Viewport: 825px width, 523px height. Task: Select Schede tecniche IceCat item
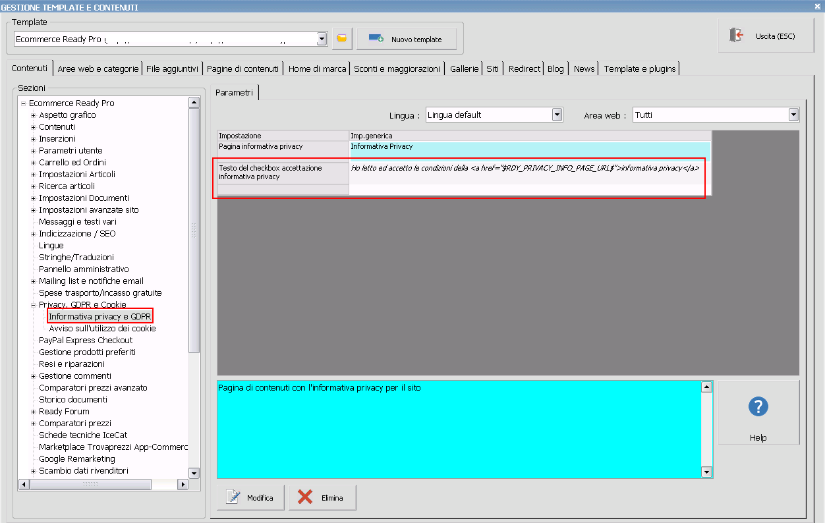click(x=83, y=435)
